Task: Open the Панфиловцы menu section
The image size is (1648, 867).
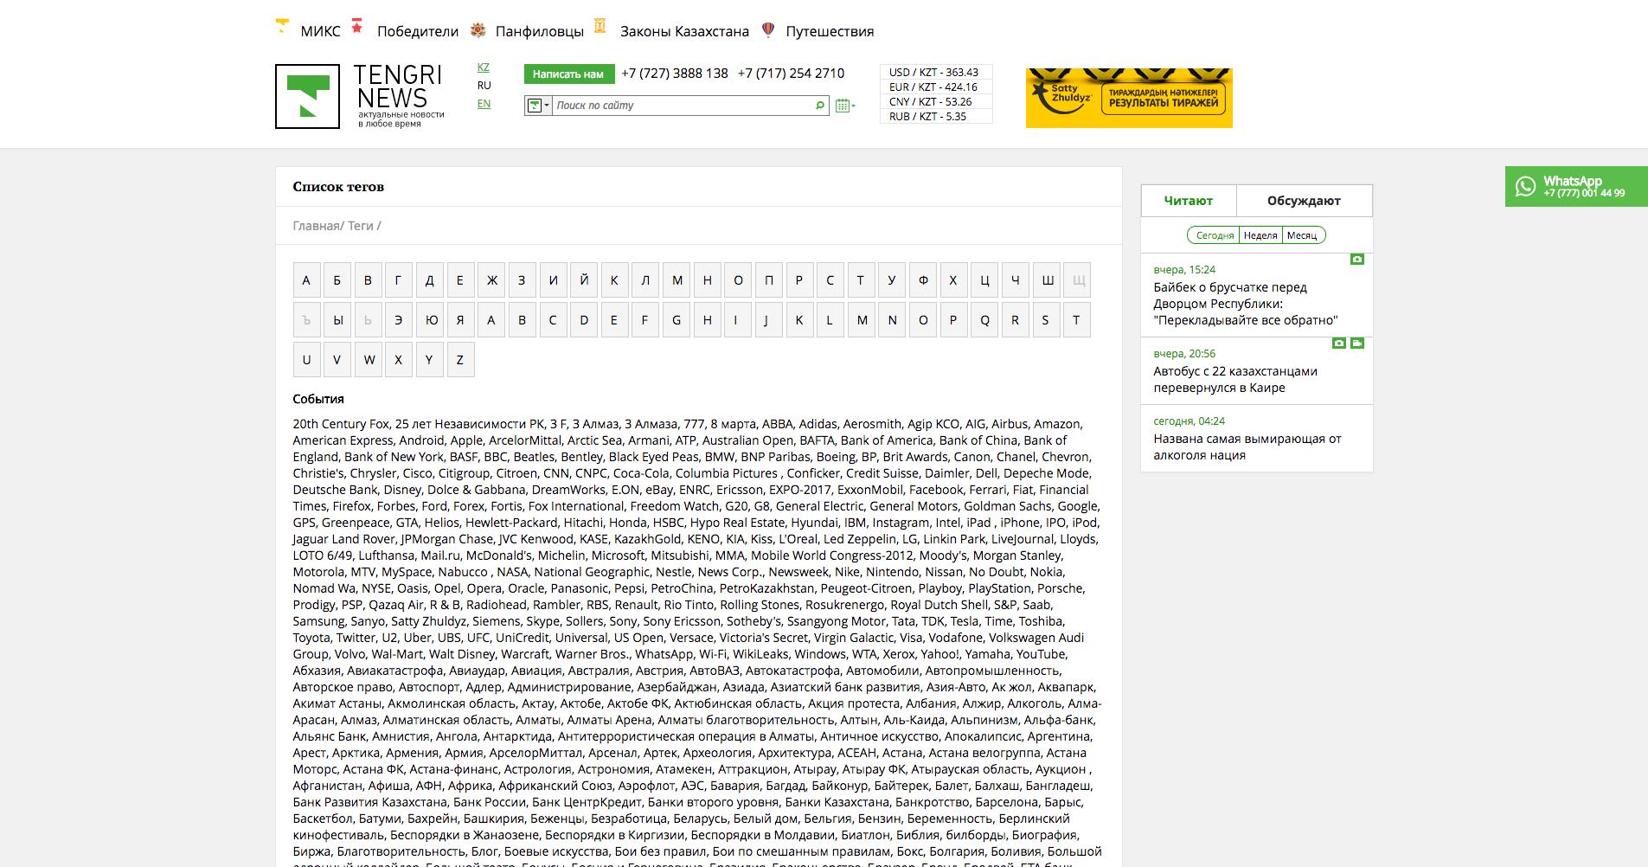Action: [x=540, y=31]
